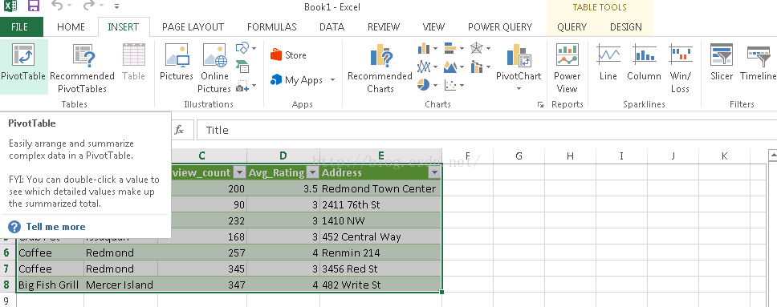Insert a Line chart from Charts group
The height and width of the screenshot is (307, 777).
pos(424,67)
